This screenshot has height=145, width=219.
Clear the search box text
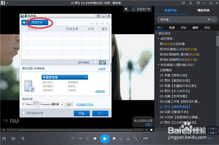[x=209, y=20]
